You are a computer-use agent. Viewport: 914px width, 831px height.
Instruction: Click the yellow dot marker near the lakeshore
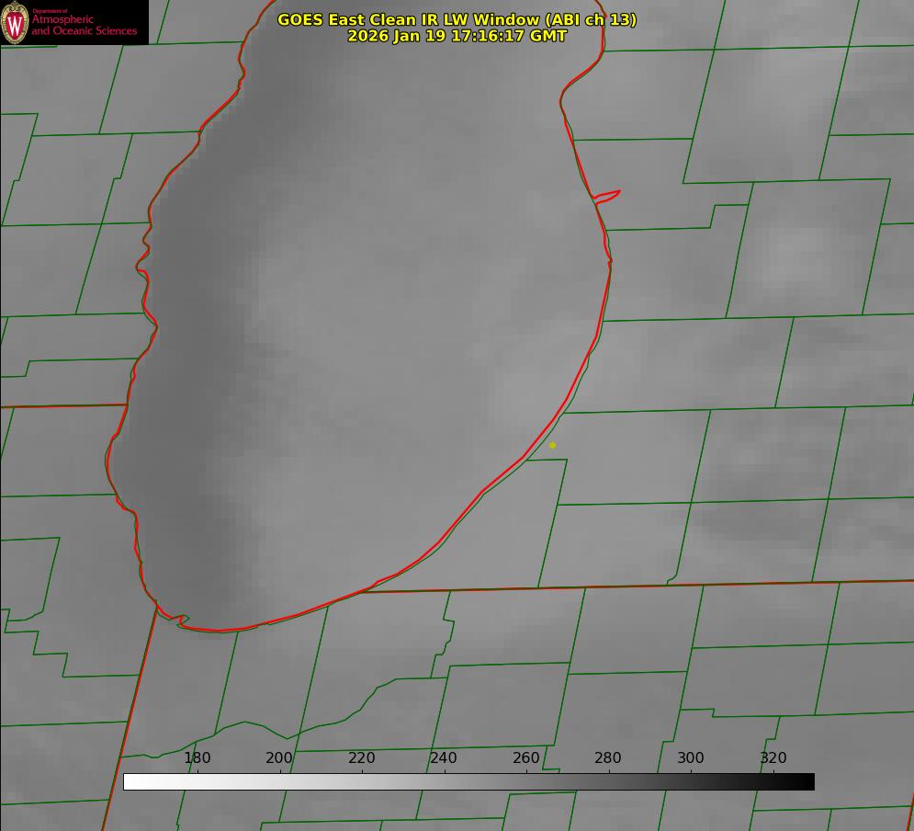pyautogui.click(x=552, y=445)
